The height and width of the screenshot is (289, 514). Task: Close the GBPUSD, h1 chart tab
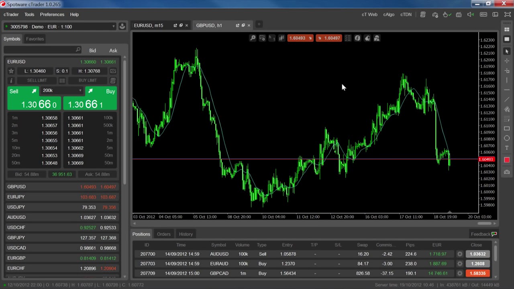(249, 25)
